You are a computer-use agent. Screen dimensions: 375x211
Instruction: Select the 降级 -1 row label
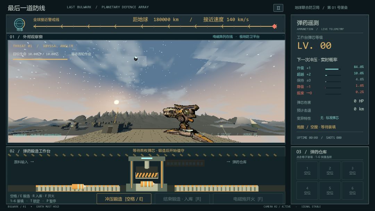tap(304, 87)
